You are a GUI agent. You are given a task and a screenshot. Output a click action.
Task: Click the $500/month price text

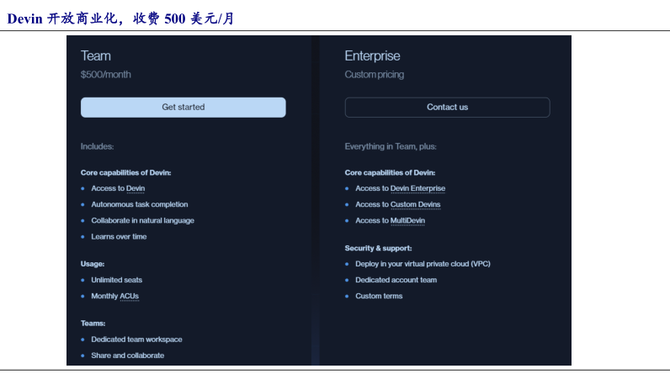coord(106,75)
